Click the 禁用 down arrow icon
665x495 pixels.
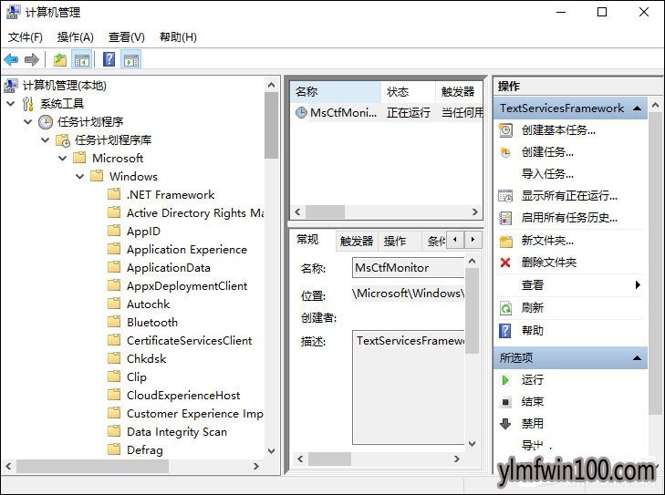pyautogui.click(x=505, y=423)
